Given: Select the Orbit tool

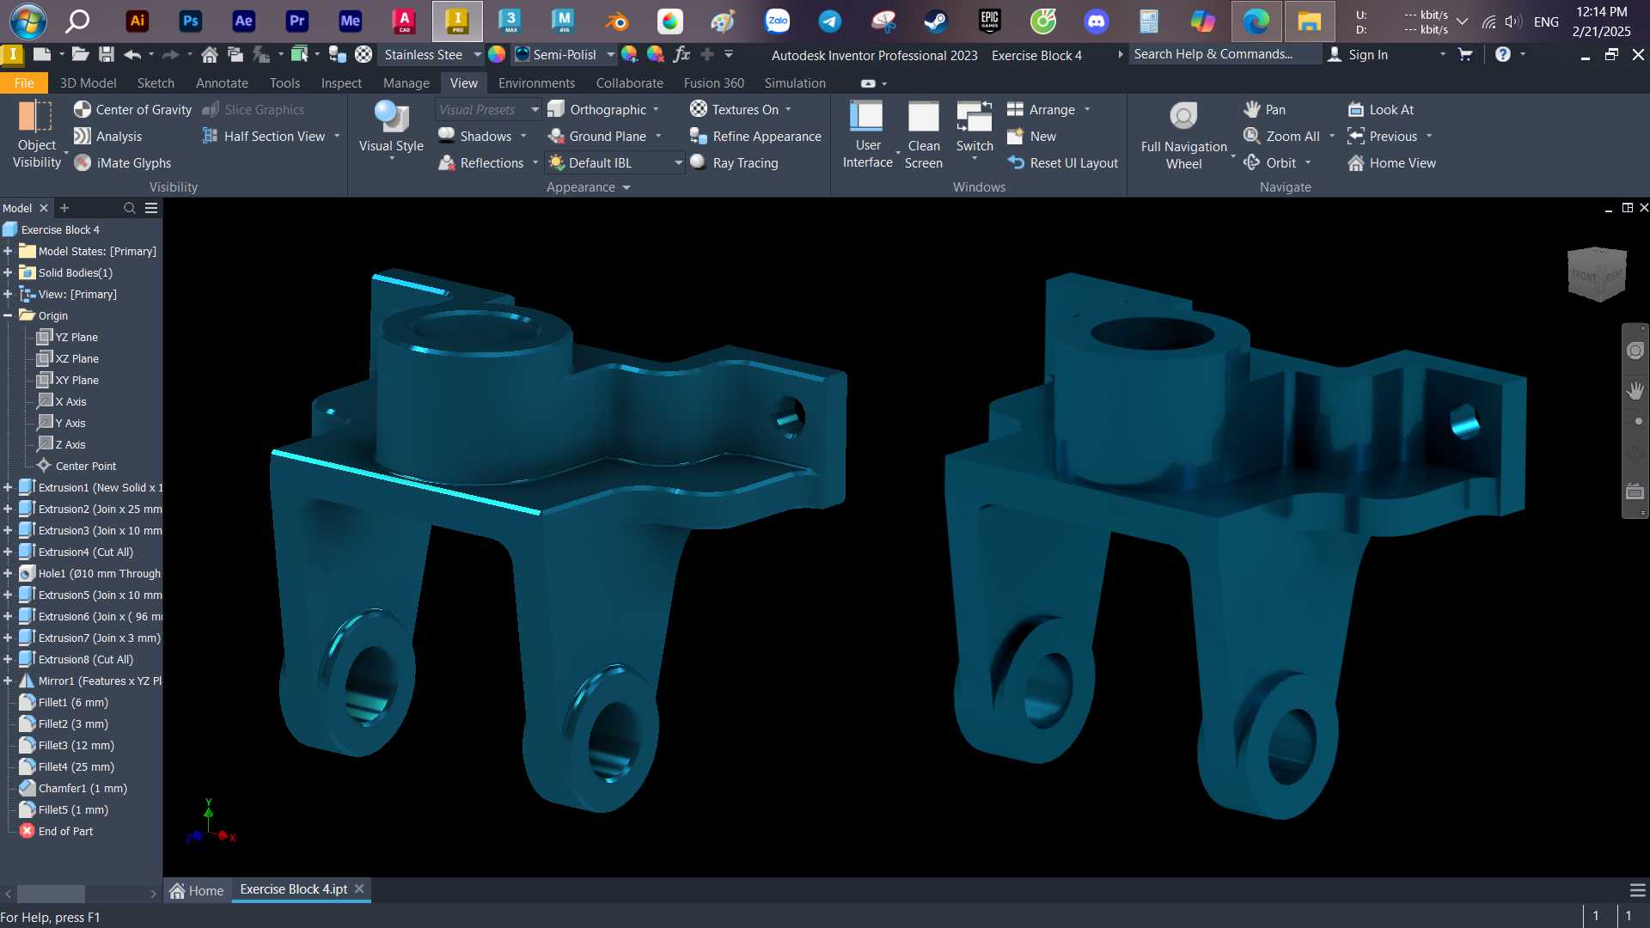Looking at the screenshot, I should point(1269,162).
